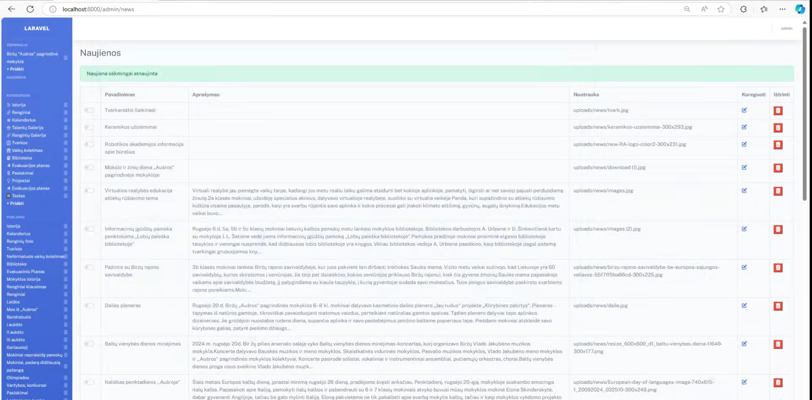Toggle switch for Tvarkaraštis (laikinas) row
The image size is (812, 400).
[89, 110]
